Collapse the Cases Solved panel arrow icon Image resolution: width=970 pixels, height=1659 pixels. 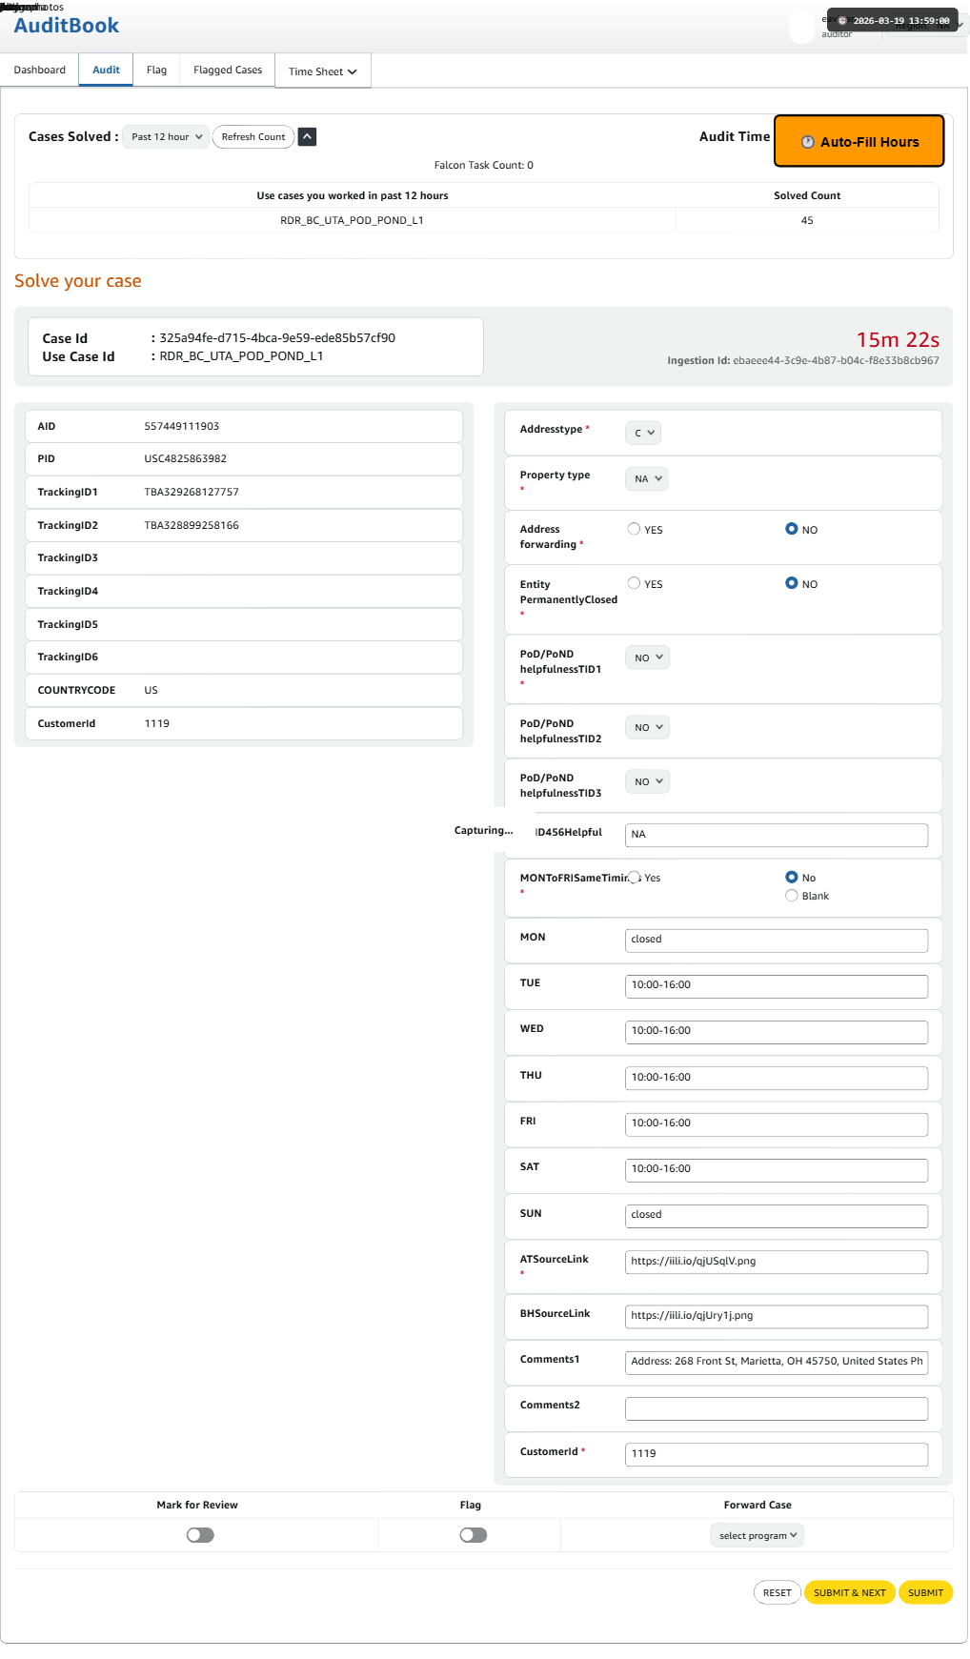click(307, 137)
